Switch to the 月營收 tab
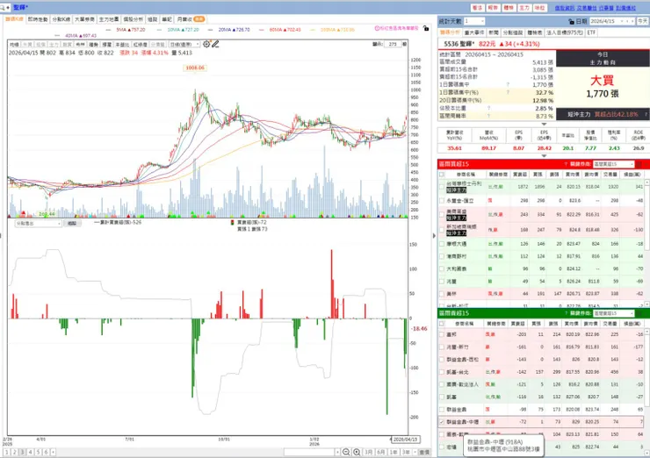 191,19
